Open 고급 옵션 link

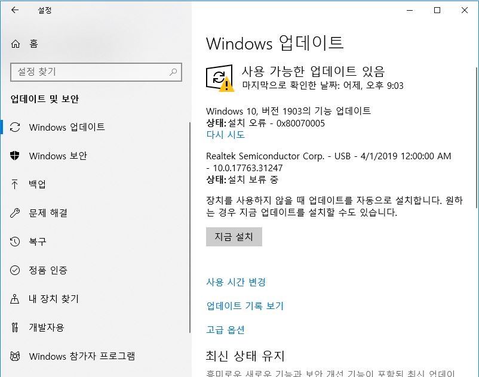[x=225, y=330]
